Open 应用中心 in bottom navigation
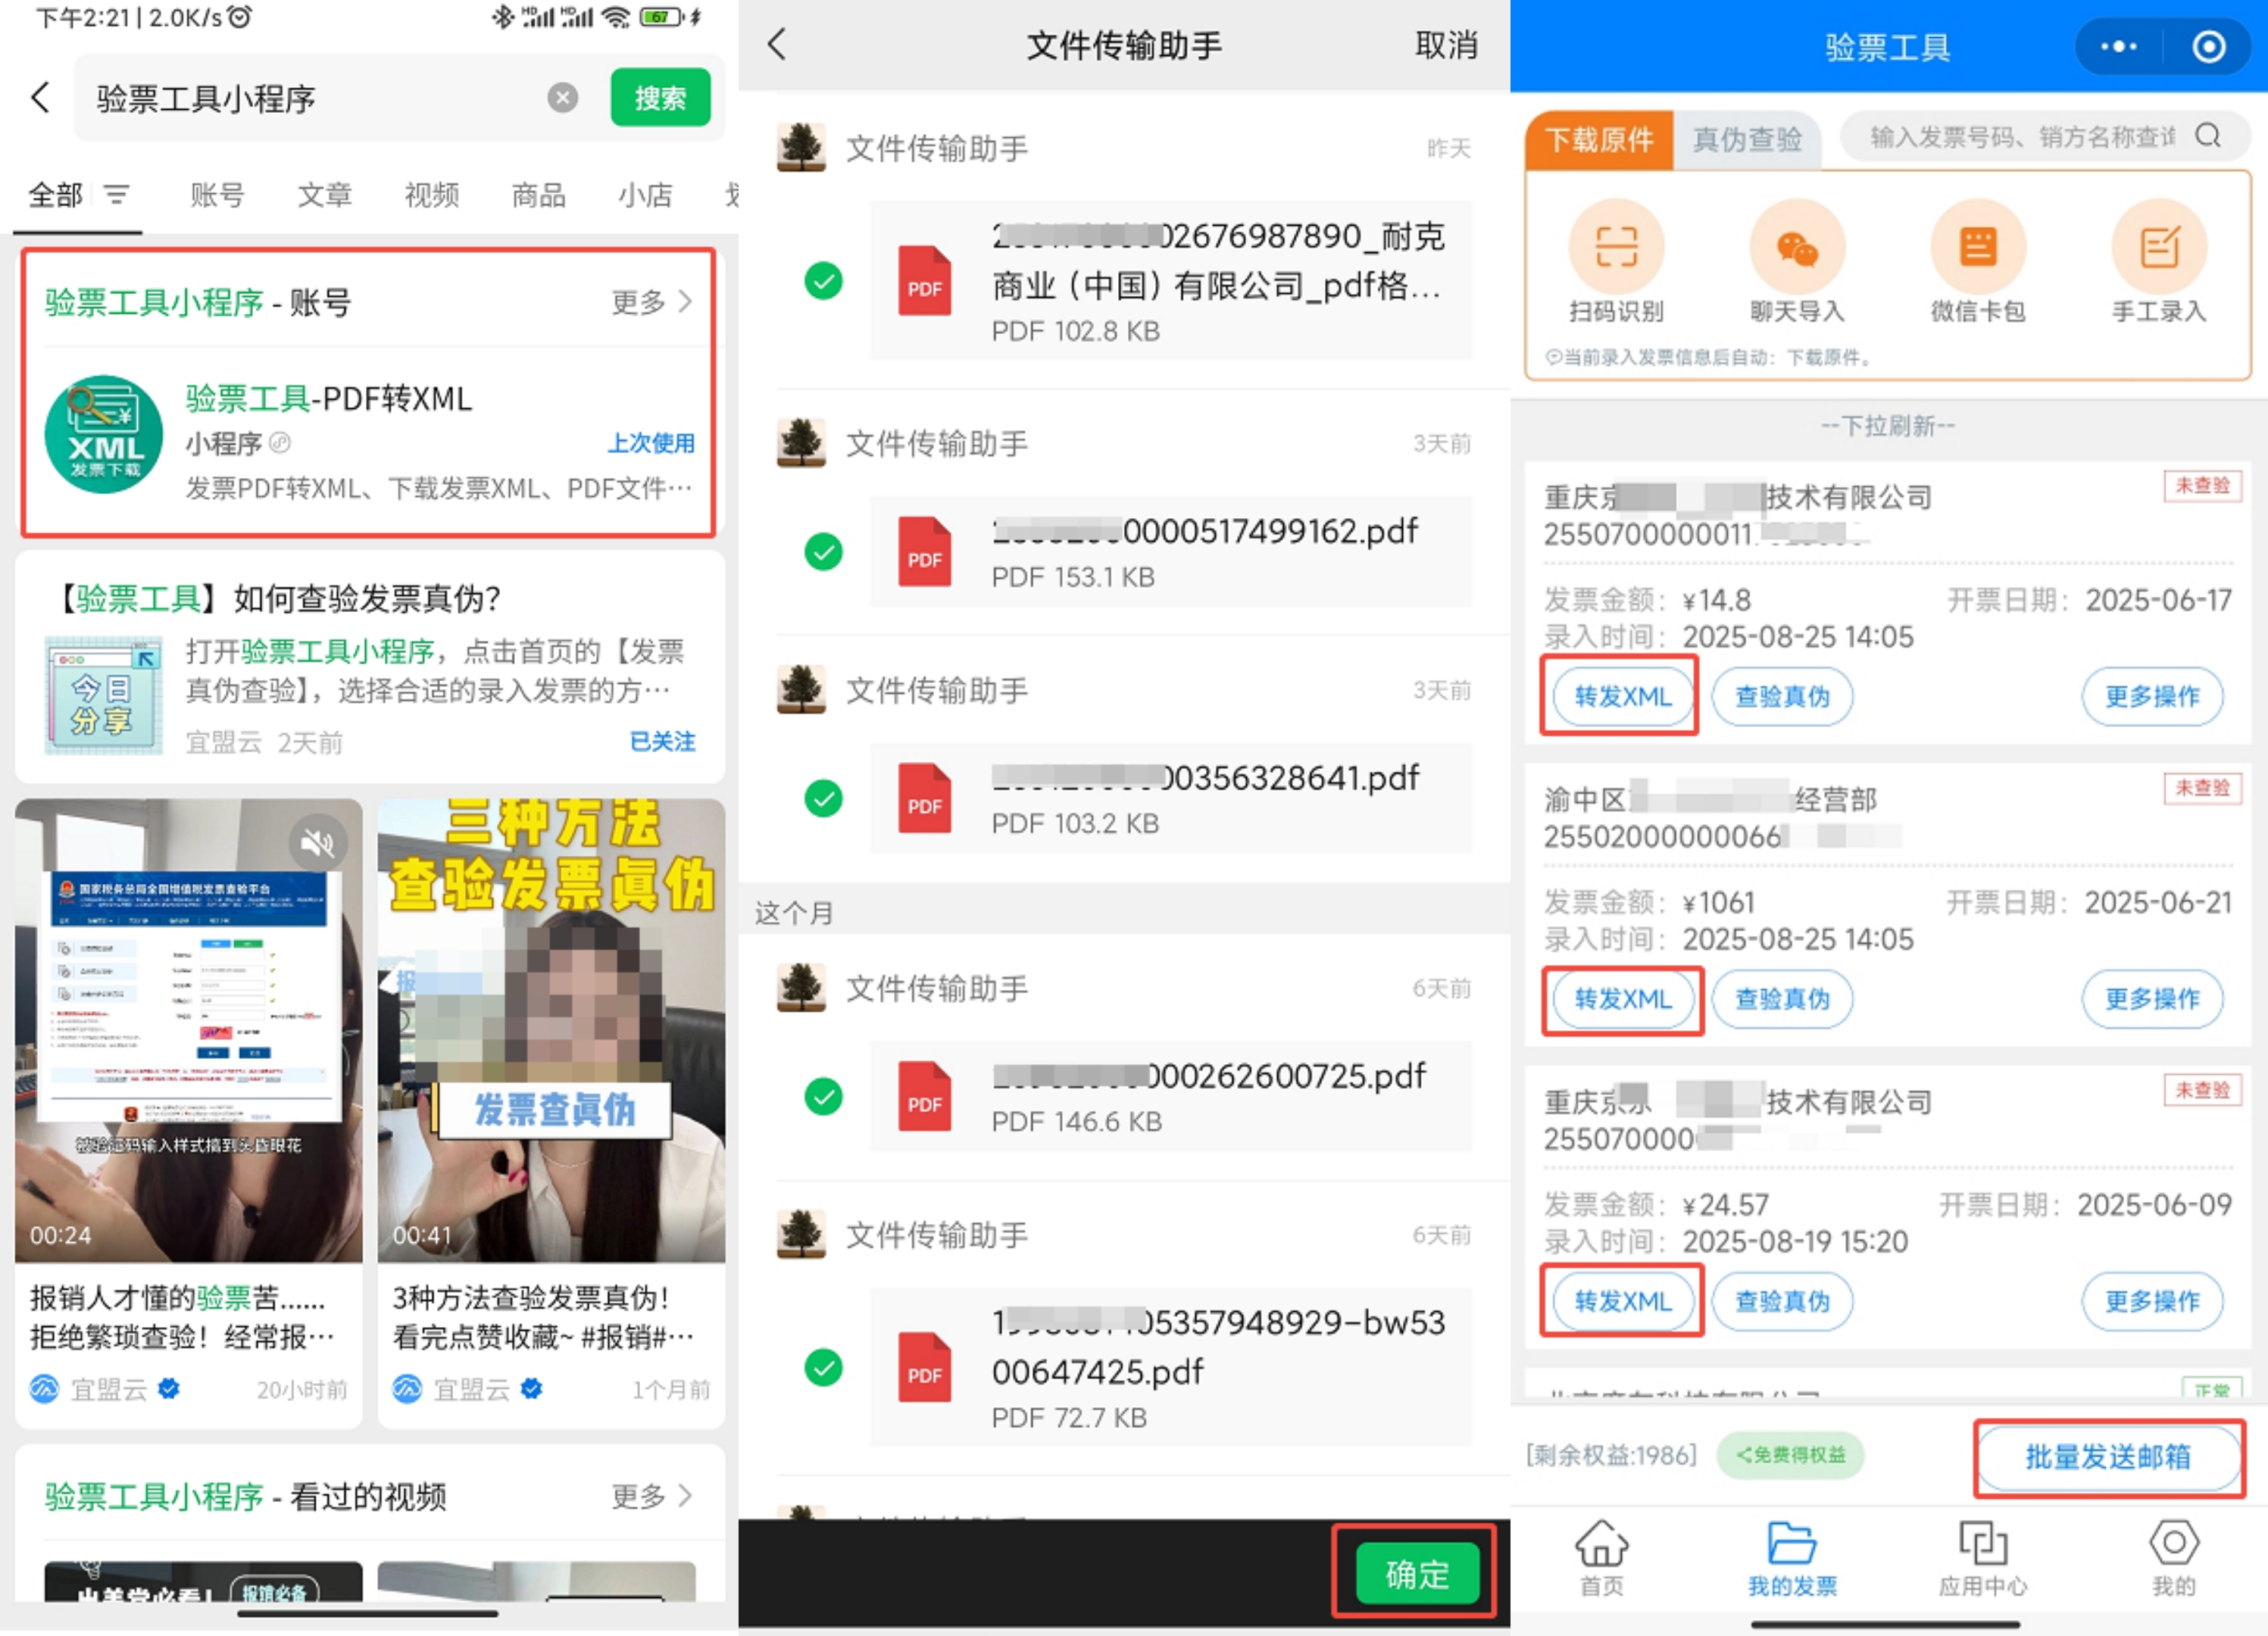This screenshot has width=2268, height=1636. [x=1983, y=1558]
